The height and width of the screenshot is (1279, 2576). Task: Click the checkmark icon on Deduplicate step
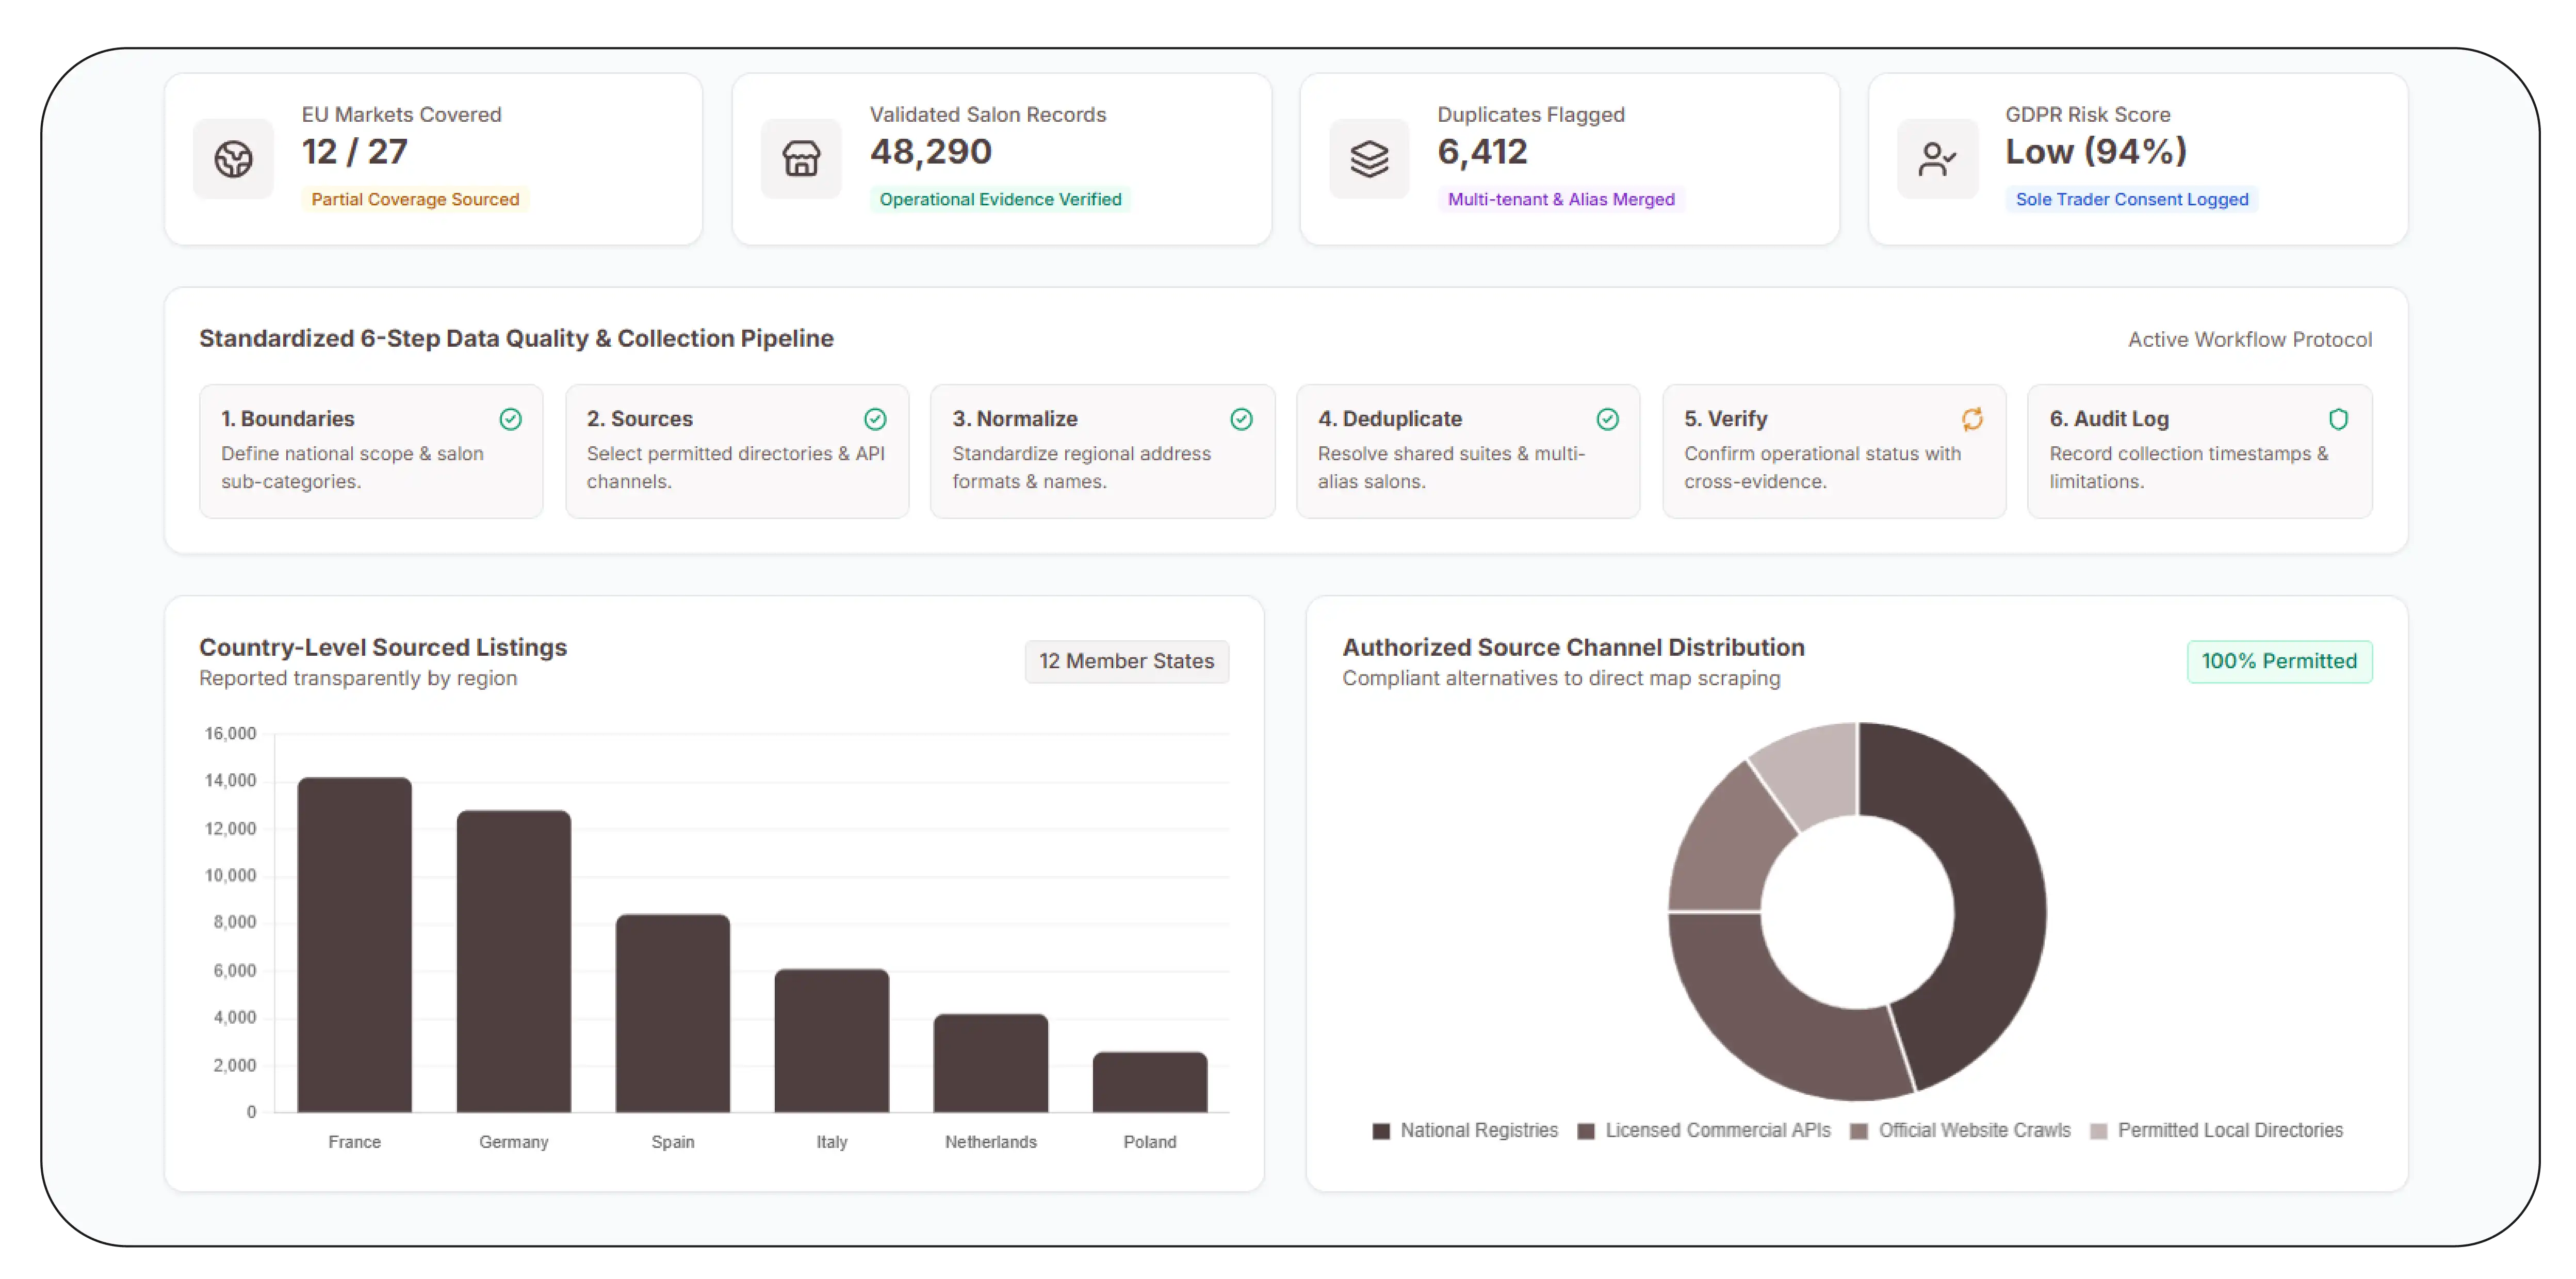click(x=1607, y=419)
